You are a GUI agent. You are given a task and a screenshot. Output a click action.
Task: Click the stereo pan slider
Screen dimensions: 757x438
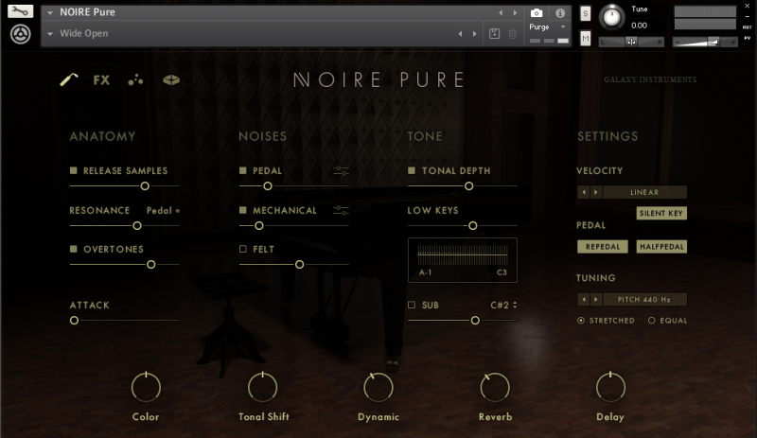pos(631,43)
